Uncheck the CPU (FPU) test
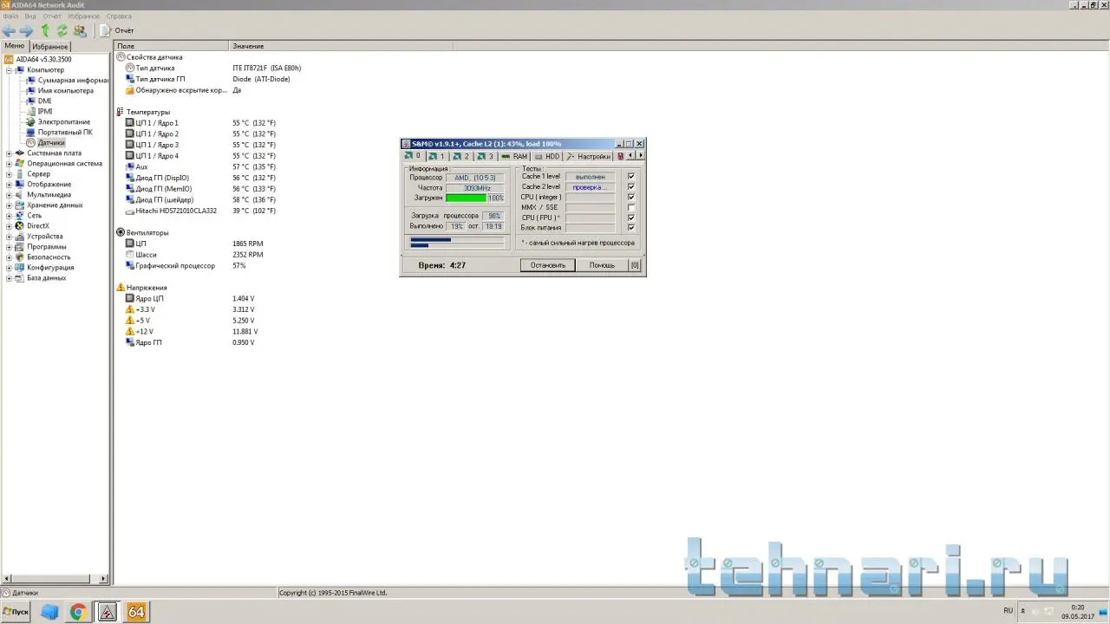This screenshot has width=1110, height=624. tap(630, 218)
